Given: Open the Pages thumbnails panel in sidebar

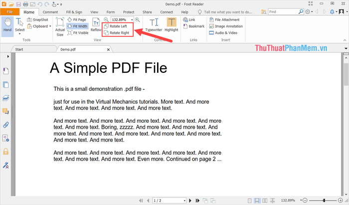Looking at the screenshot, I should pos(6,85).
